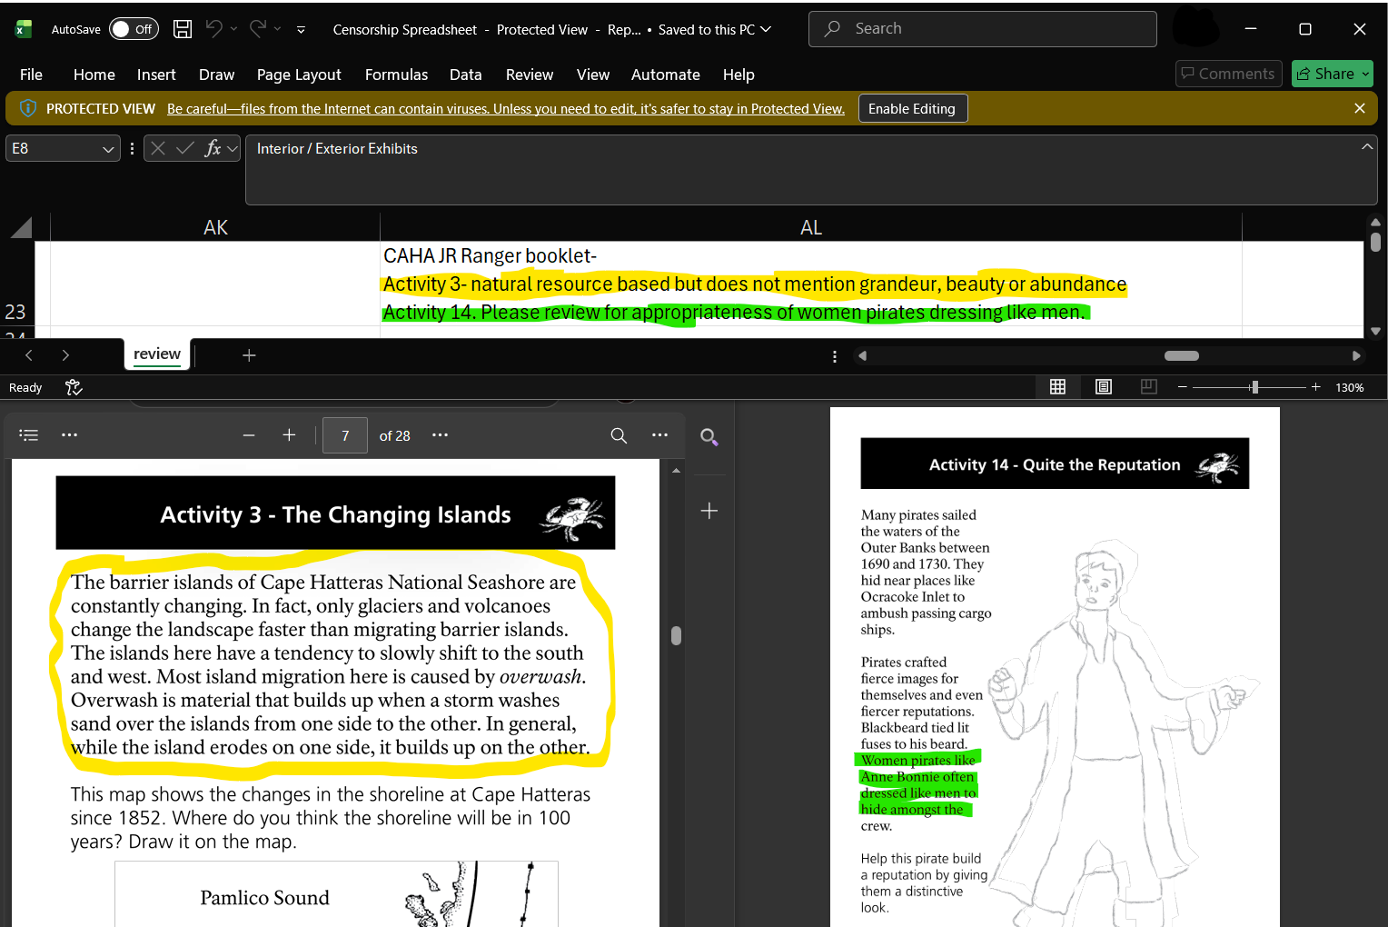This screenshot has height=927, width=1388.
Task: Click the PDF vertical scrollbar thumb
Action: click(x=676, y=635)
